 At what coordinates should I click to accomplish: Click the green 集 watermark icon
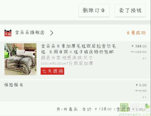pos(124,107)
